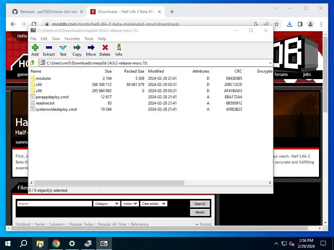Show hidden system tray icons

[x=276, y=243]
